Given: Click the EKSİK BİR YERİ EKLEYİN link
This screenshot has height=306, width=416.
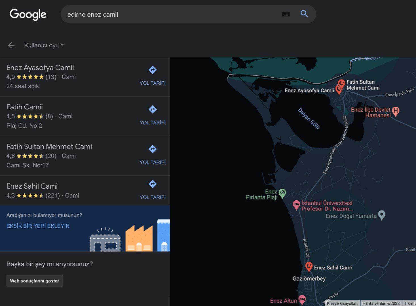Looking at the screenshot, I should (38, 226).
